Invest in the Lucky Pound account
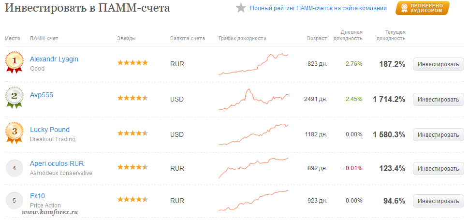The image size is (469, 220). (438, 135)
